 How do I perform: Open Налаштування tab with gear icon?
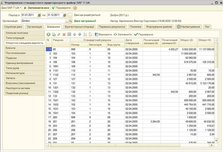188,27
